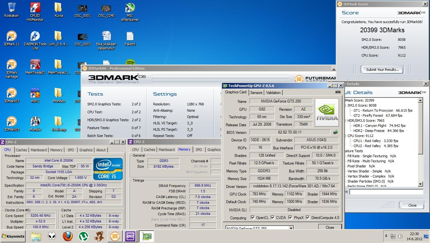Switch to the Sensors tab in GPU-Z

256,93
